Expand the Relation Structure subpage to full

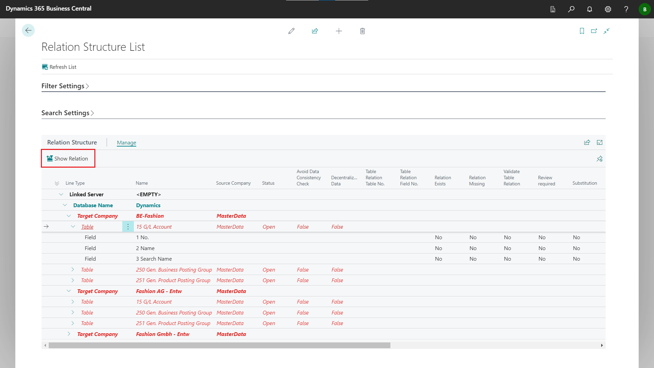coord(599,142)
